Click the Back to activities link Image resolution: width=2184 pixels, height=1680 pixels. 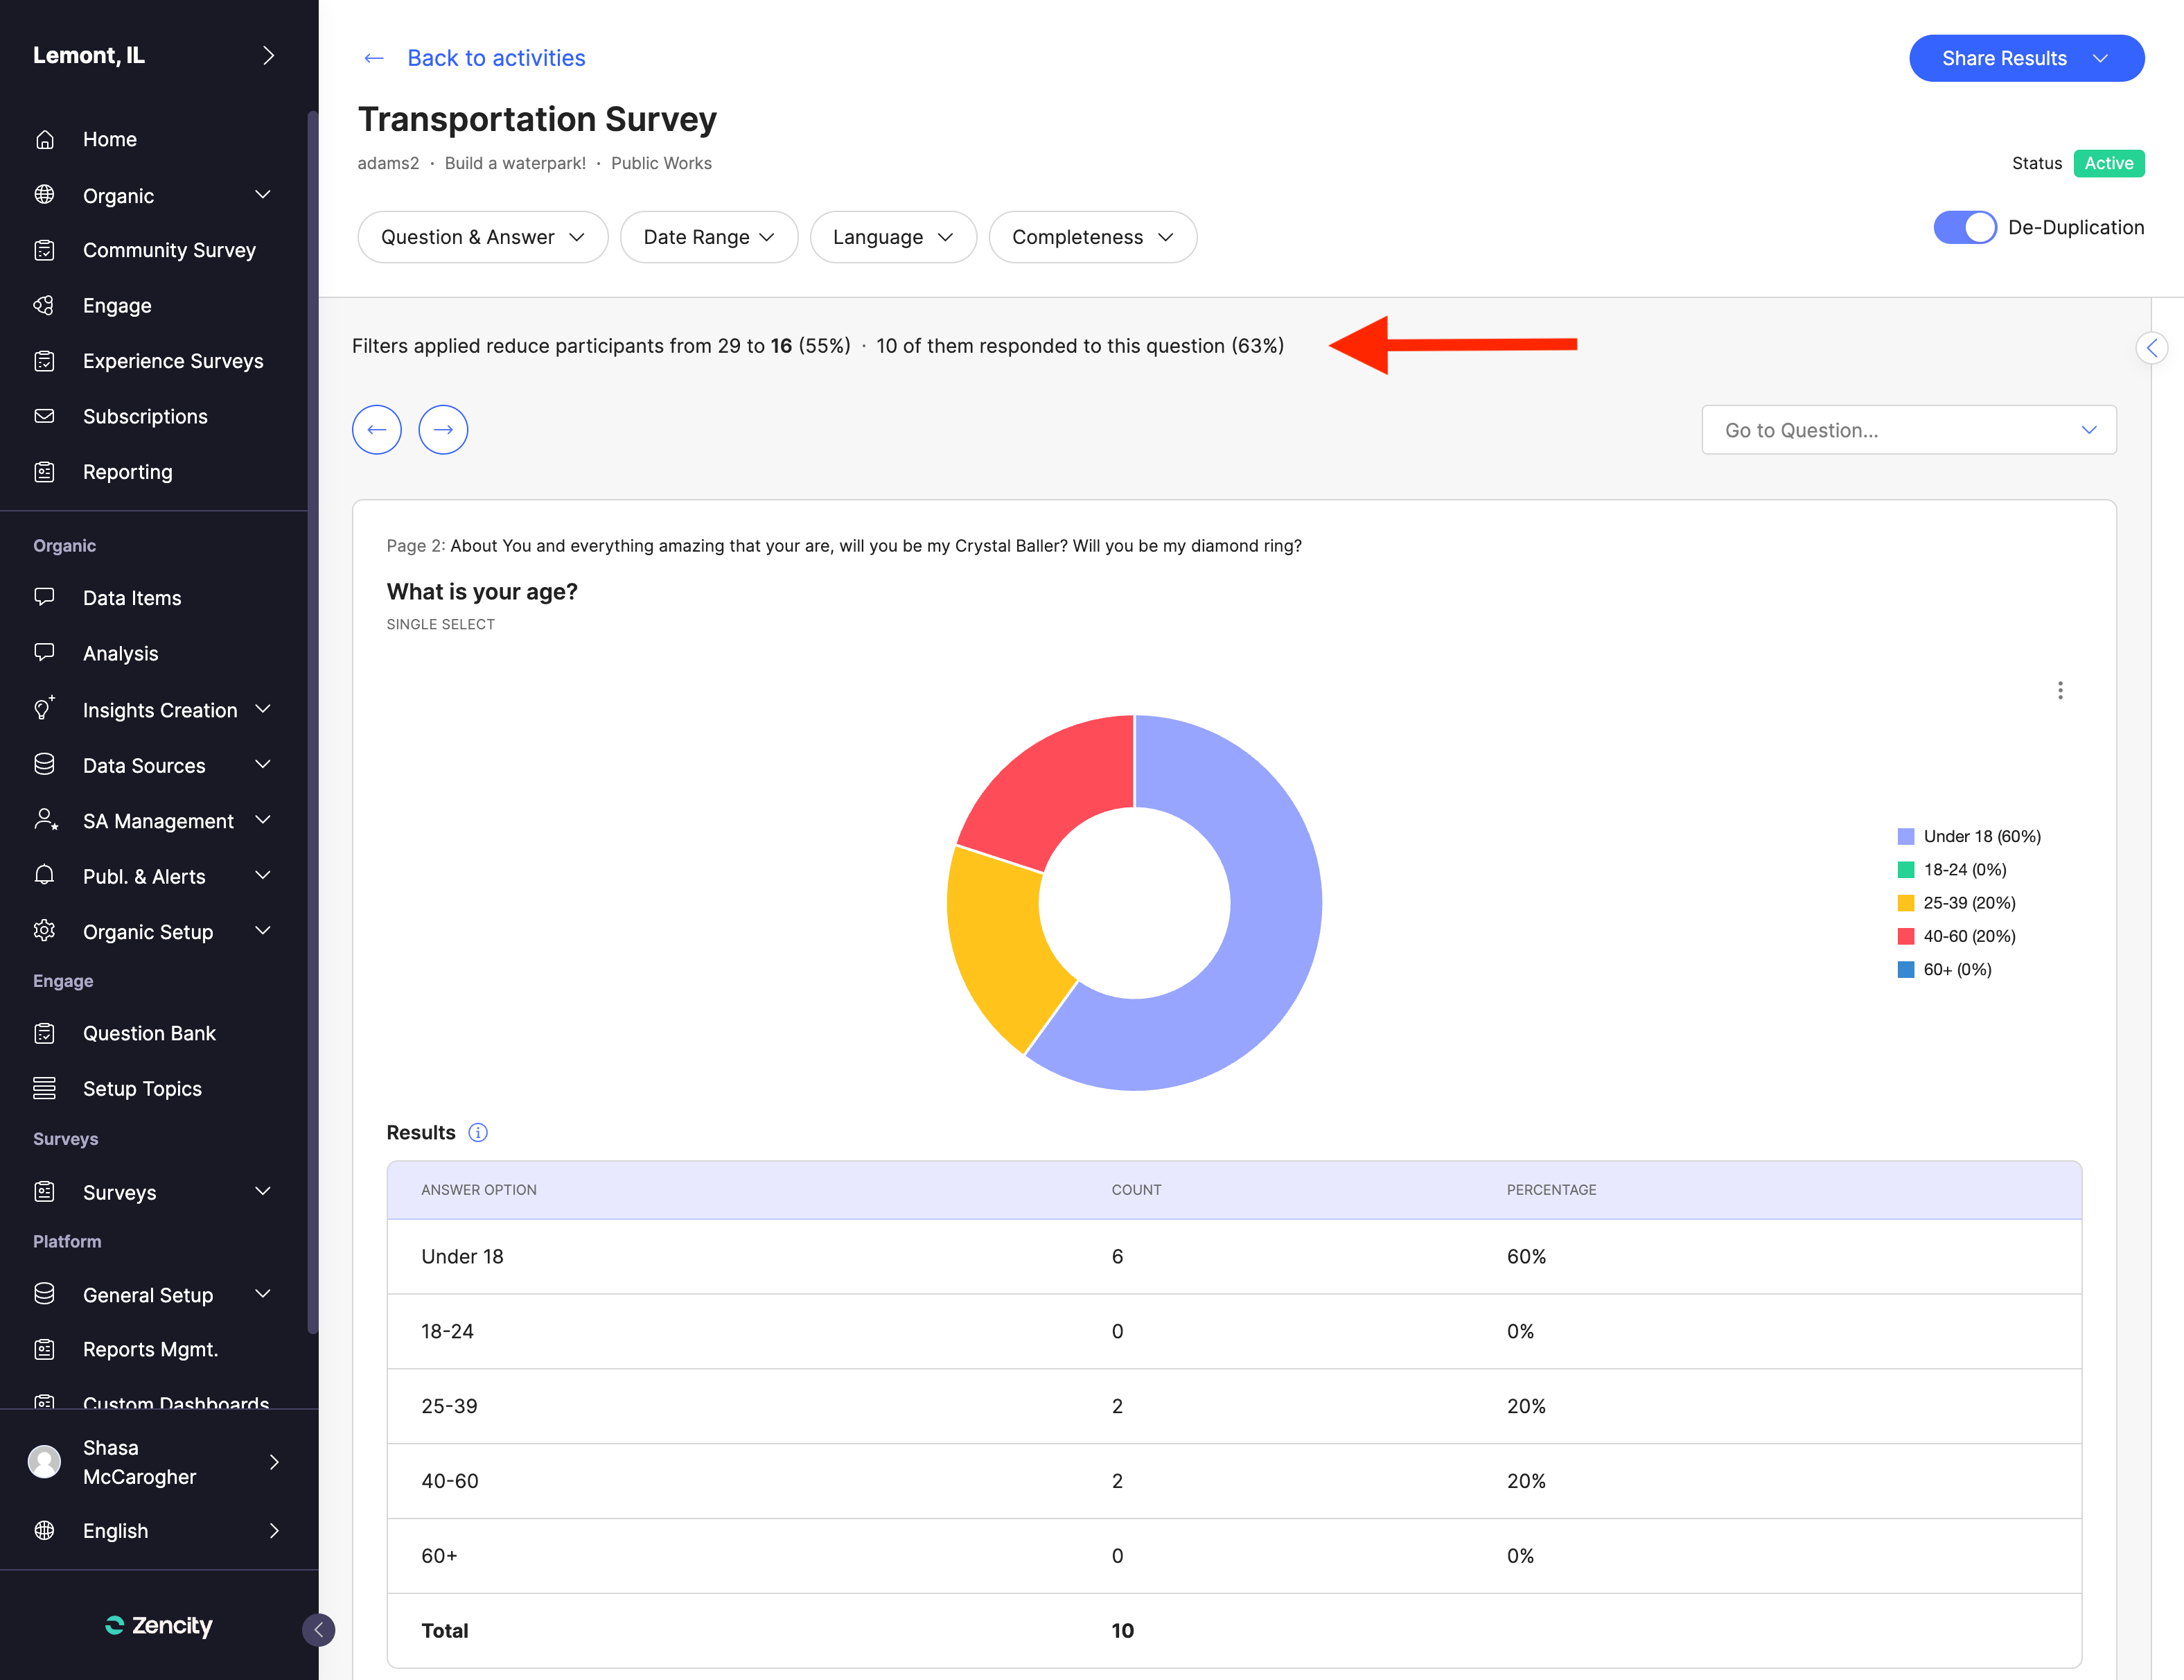coord(496,58)
